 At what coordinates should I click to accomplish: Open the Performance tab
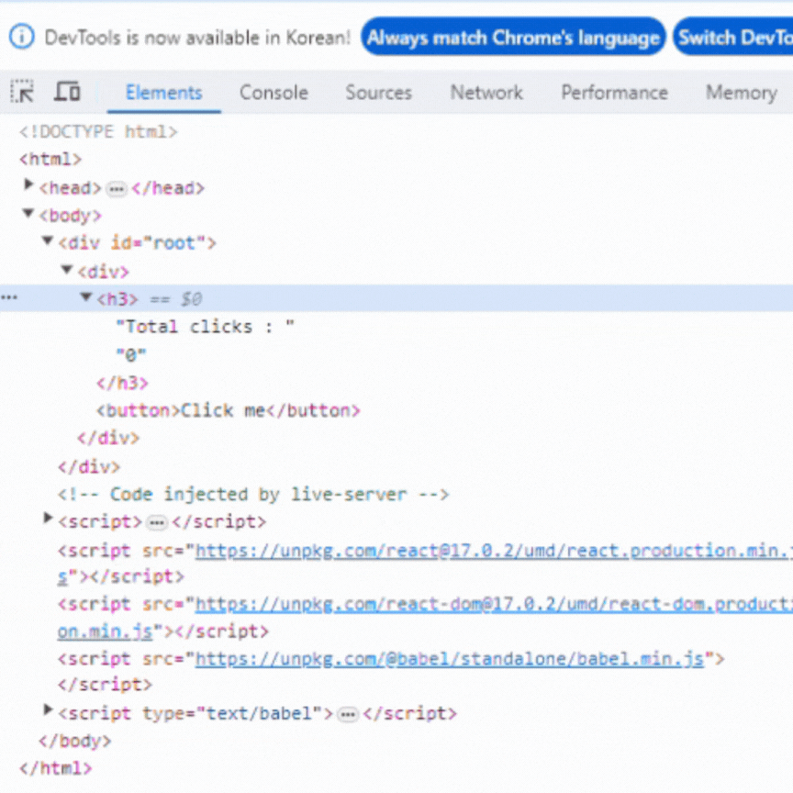pos(614,93)
